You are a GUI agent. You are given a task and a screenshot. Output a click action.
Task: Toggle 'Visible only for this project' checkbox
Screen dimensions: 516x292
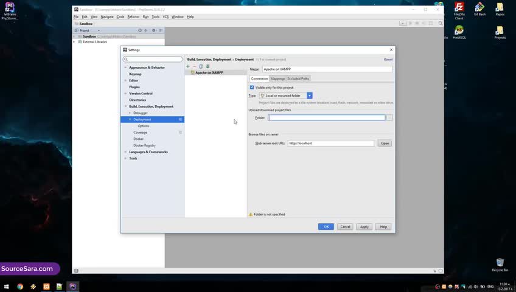(252, 88)
